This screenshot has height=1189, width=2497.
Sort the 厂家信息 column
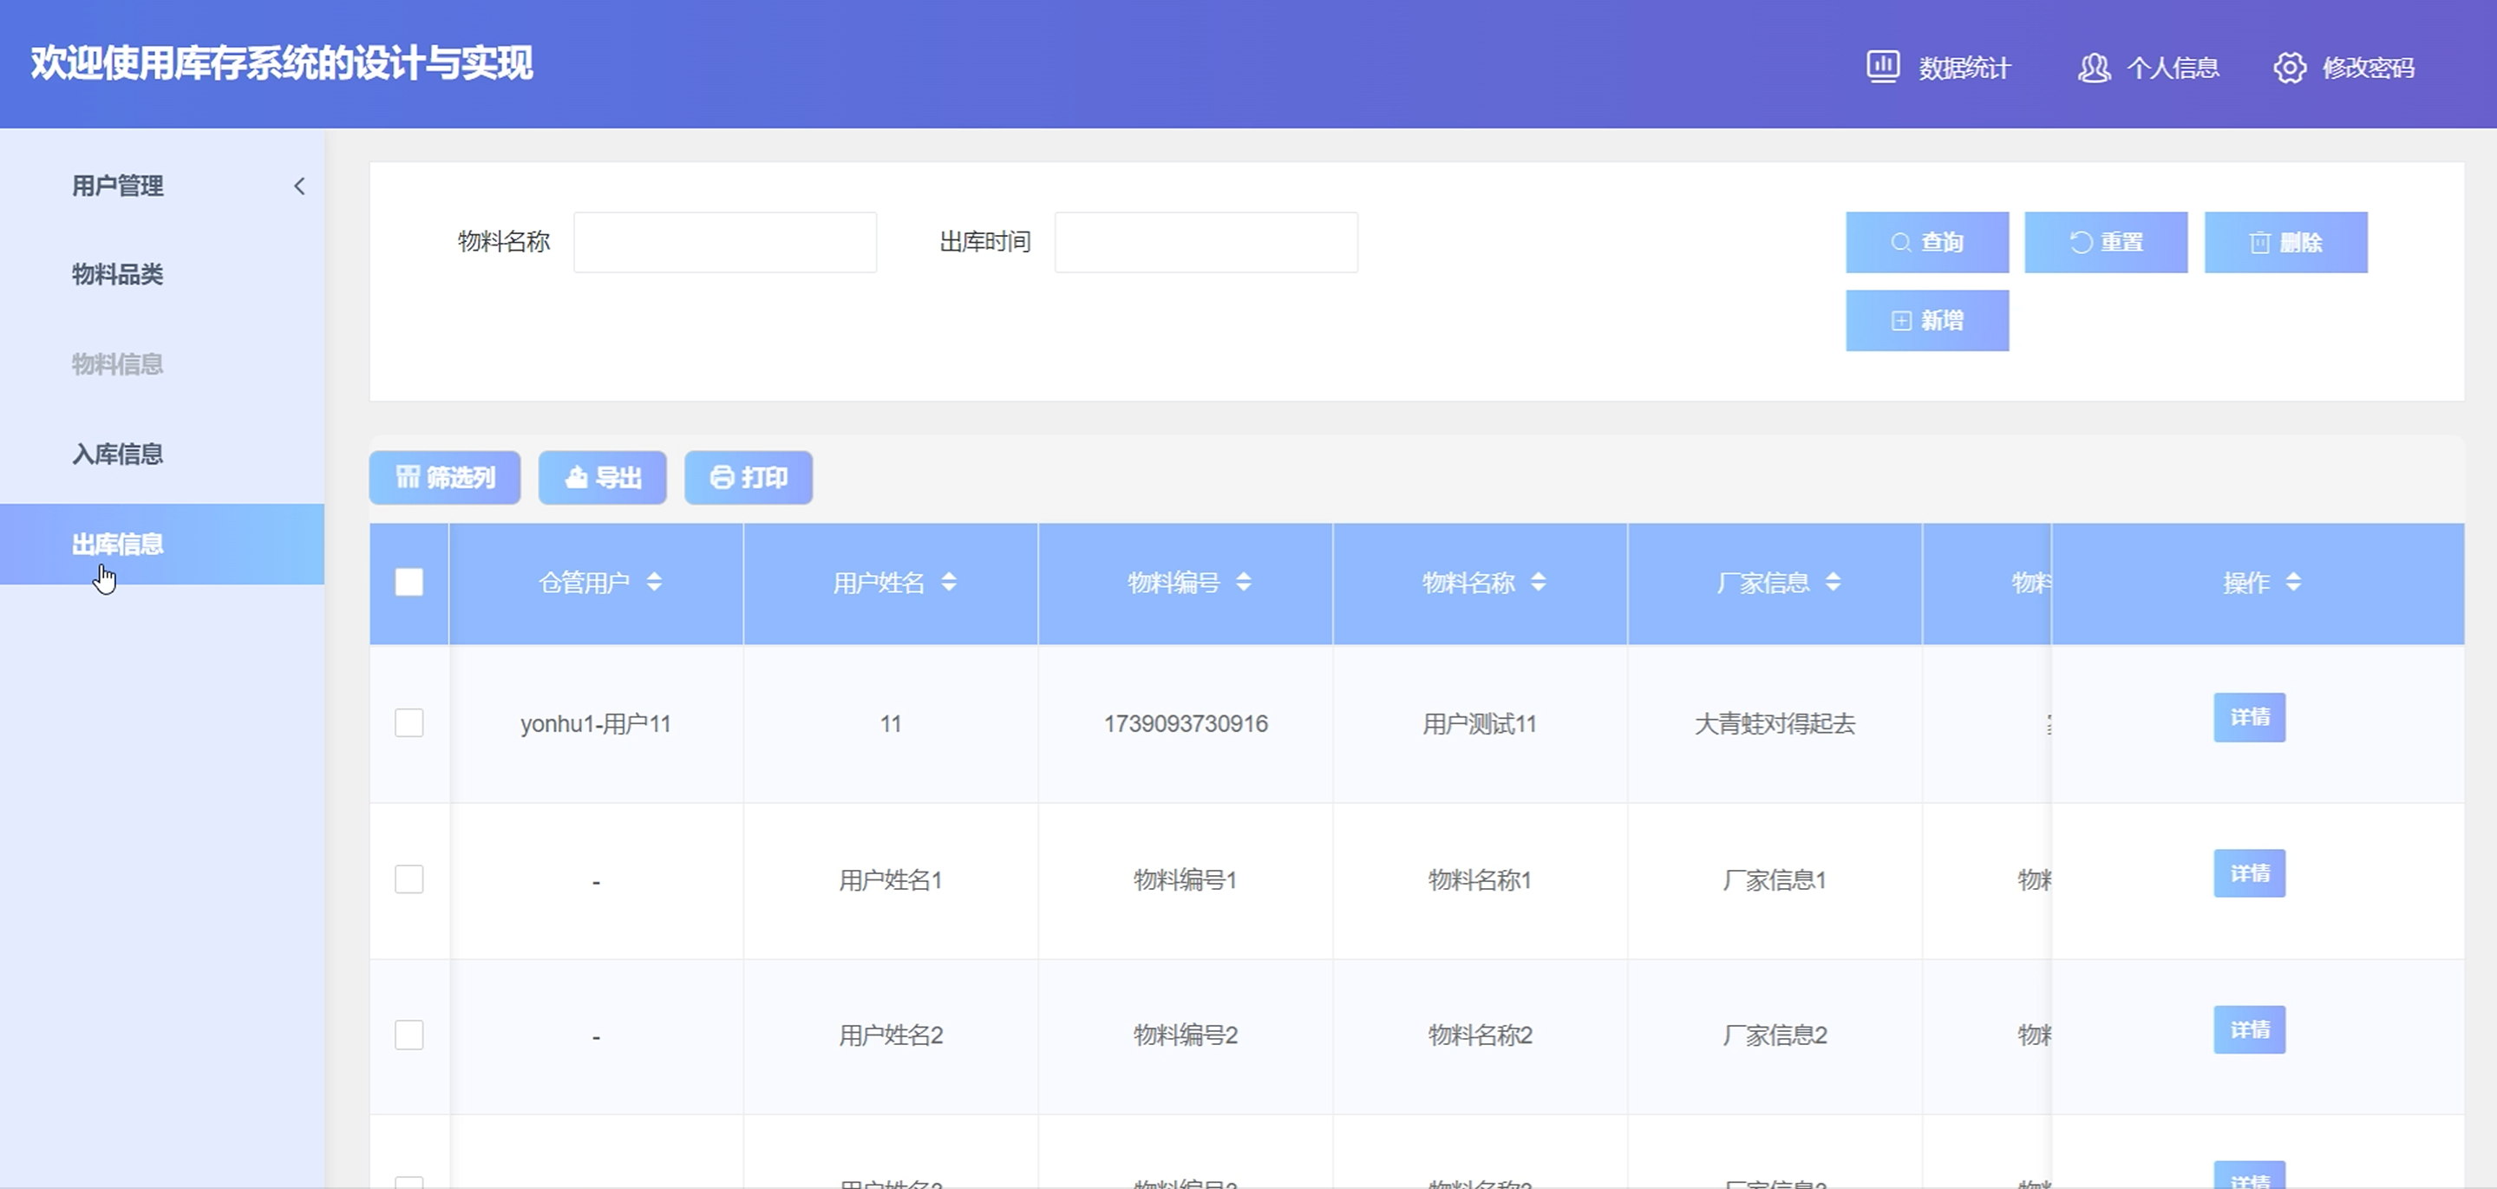pyautogui.click(x=1832, y=583)
